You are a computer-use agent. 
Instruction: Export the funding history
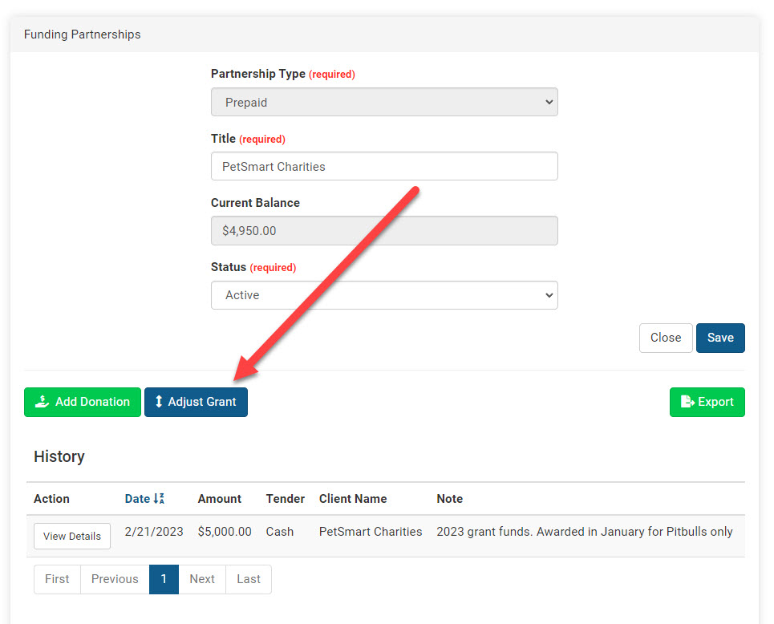(x=707, y=402)
